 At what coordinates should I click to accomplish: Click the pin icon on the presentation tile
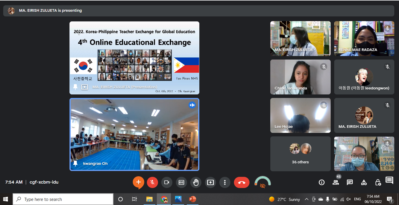coord(75,87)
